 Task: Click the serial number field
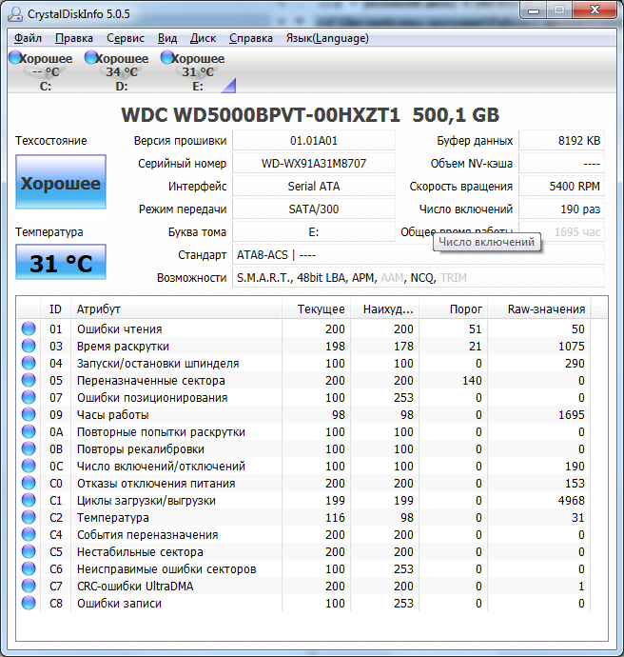click(x=313, y=164)
